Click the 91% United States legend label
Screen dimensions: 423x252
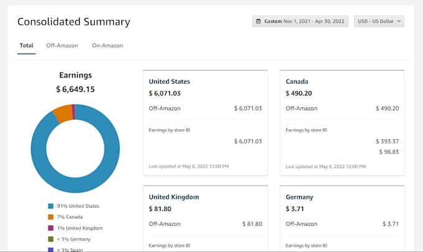tap(78, 206)
